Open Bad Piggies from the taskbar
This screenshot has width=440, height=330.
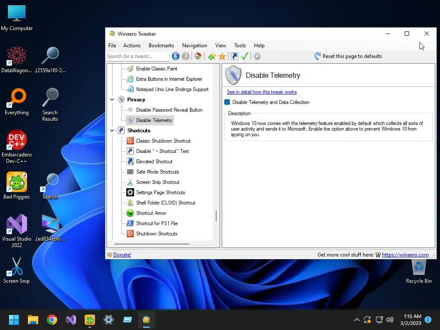pos(90,320)
